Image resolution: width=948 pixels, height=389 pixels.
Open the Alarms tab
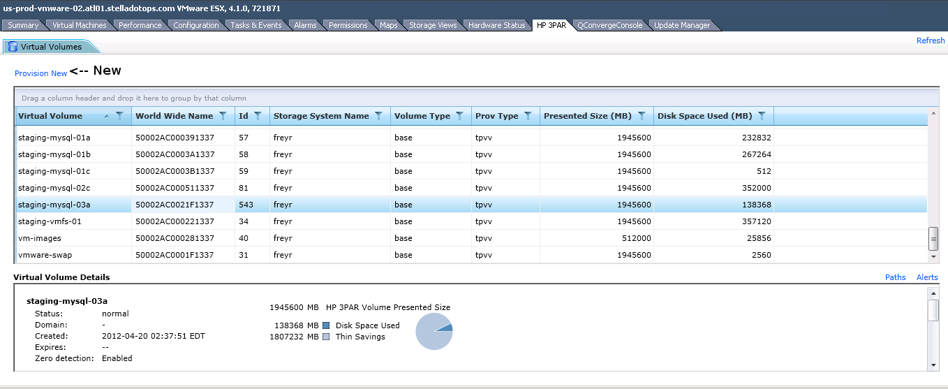305,25
